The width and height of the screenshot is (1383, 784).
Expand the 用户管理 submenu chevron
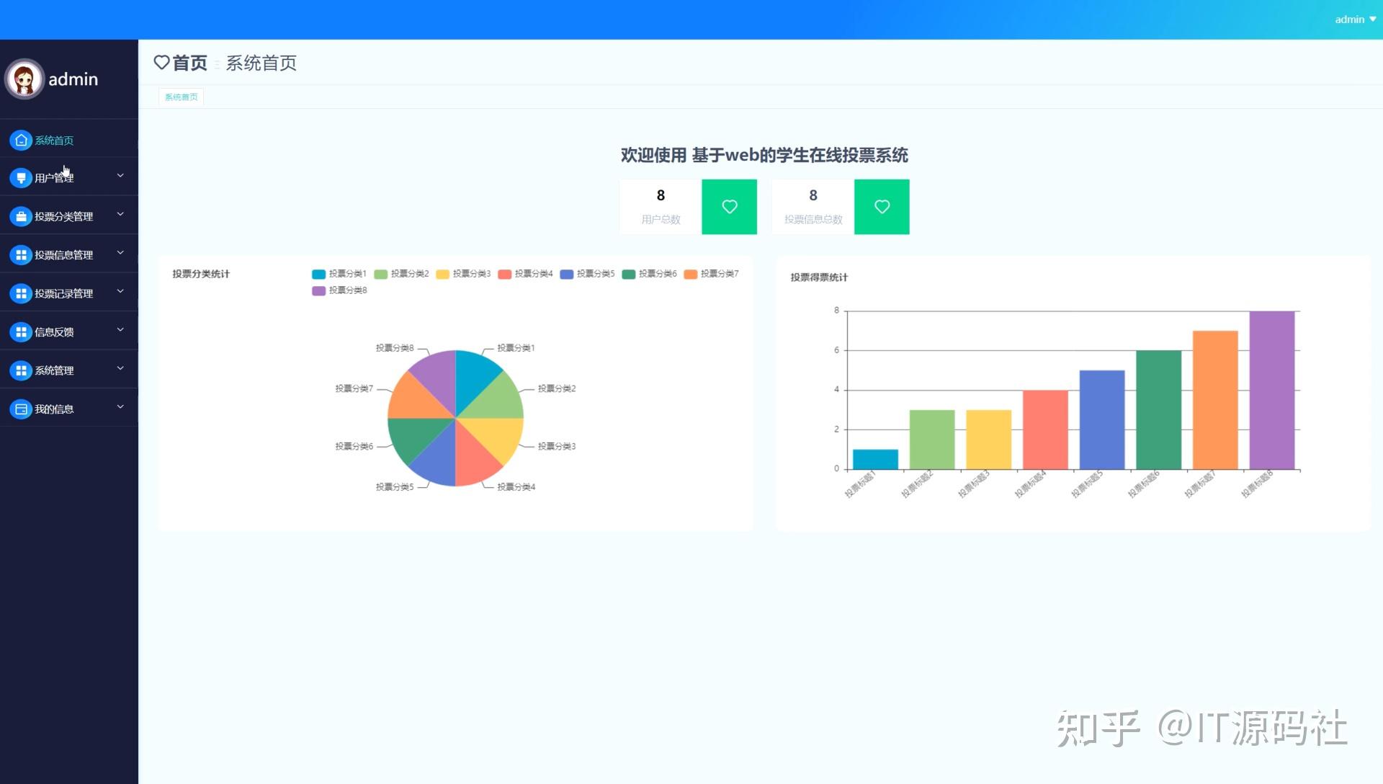(x=120, y=176)
